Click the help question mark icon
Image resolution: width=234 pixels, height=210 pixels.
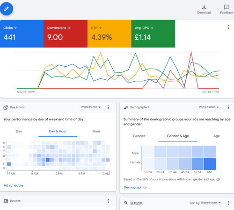[x=218, y=179]
